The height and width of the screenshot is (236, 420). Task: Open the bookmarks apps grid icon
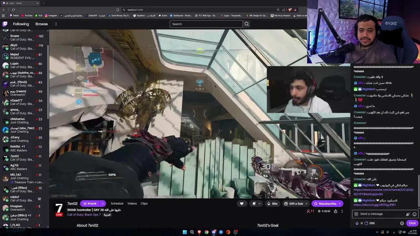pyautogui.click(x=3, y=15)
